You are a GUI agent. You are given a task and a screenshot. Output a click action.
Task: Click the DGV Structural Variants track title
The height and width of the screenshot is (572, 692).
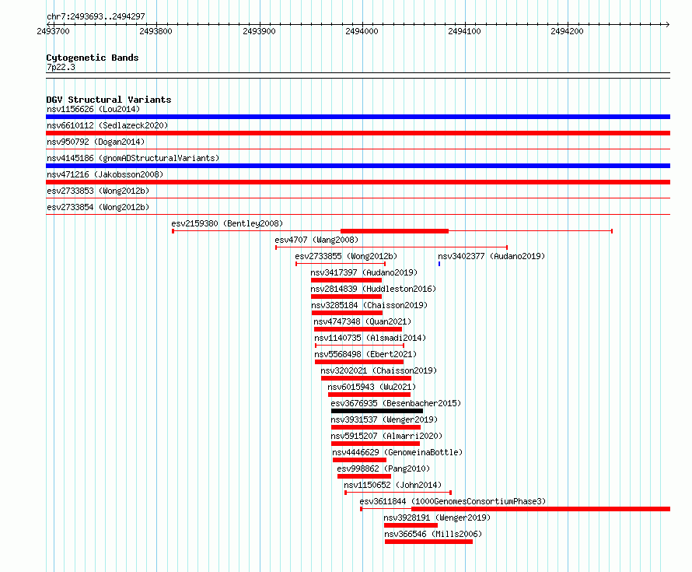click(x=109, y=100)
